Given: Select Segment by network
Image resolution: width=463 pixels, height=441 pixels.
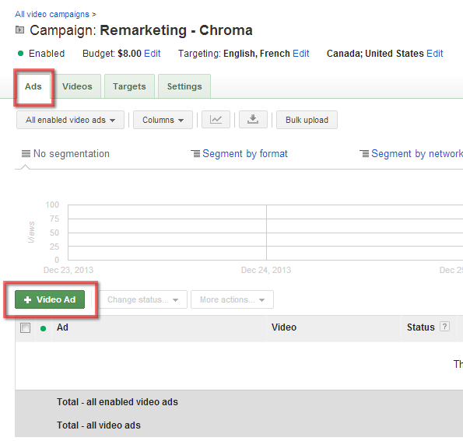Looking at the screenshot, I should point(411,153).
